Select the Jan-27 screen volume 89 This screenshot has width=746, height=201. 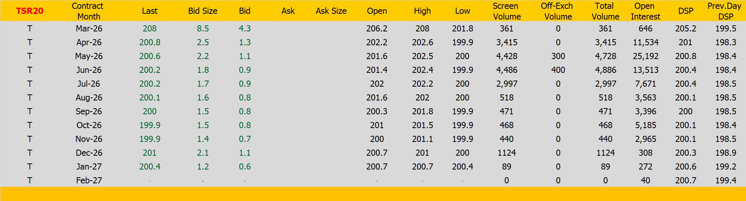pos(506,167)
